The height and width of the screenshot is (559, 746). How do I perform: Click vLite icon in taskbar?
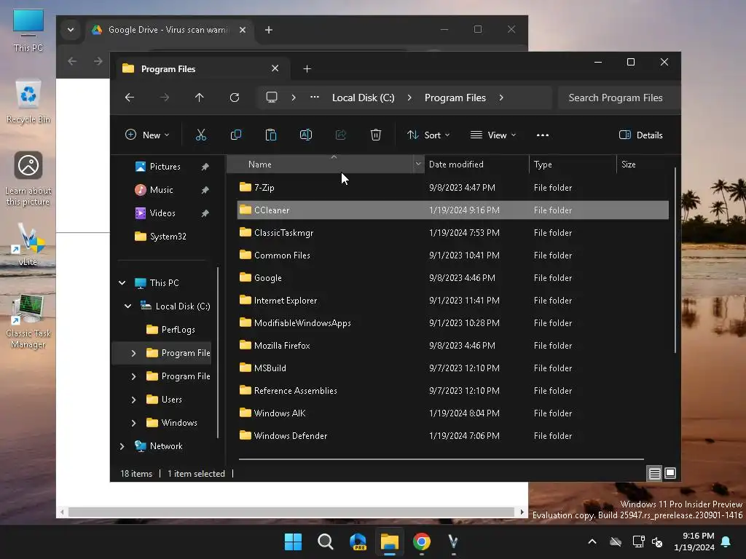tap(453, 542)
